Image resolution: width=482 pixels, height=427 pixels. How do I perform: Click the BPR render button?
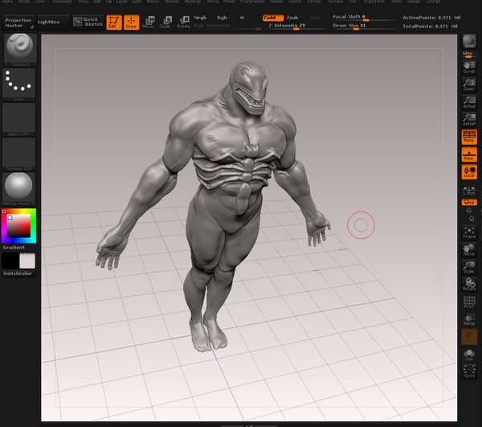click(469, 41)
